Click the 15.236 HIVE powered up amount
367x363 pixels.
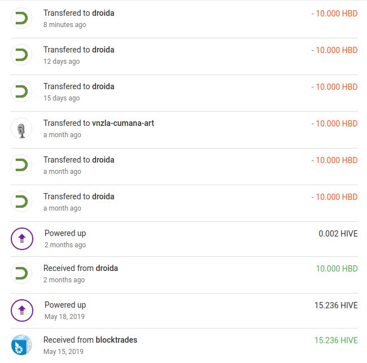click(x=336, y=305)
